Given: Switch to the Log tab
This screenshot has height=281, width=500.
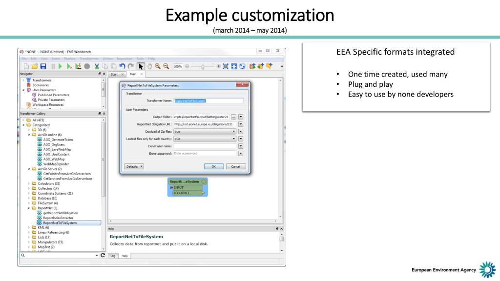Looking at the screenshot, I should 113,256.
